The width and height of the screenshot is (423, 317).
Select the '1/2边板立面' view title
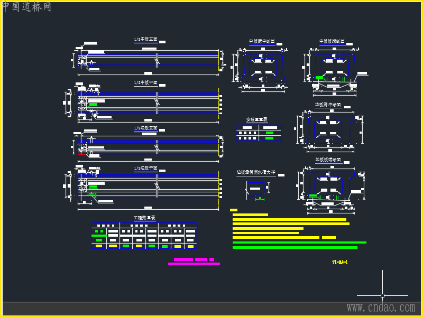[x=146, y=128]
